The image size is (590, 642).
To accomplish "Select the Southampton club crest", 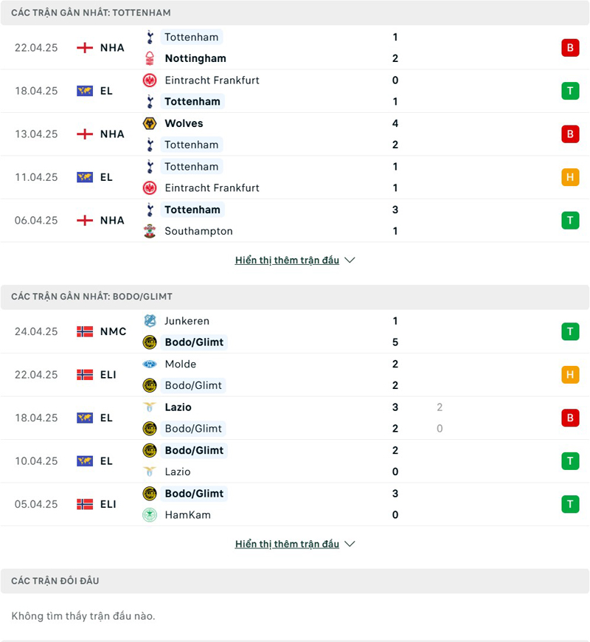I will point(149,231).
